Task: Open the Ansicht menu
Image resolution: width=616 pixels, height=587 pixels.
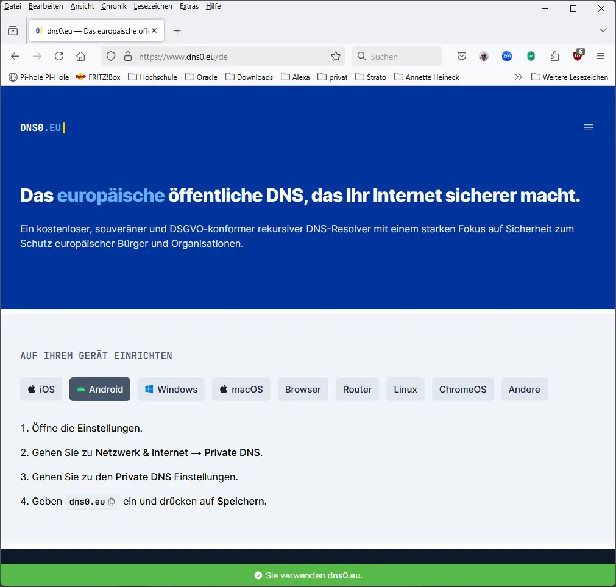Action: [x=82, y=6]
